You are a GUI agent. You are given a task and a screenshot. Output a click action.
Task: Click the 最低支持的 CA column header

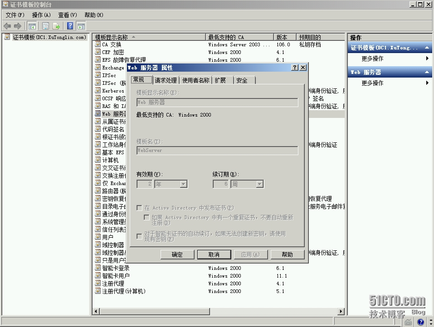coord(240,37)
